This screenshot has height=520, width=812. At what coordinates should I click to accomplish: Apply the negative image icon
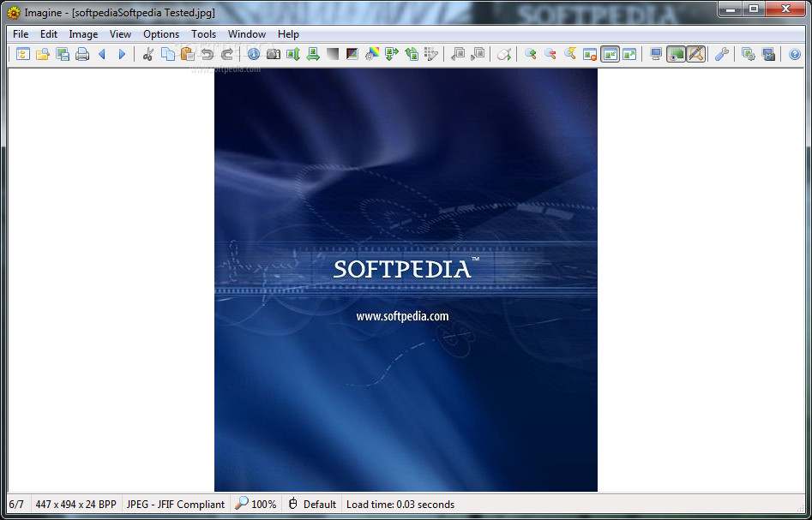pyautogui.click(x=352, y=54)
